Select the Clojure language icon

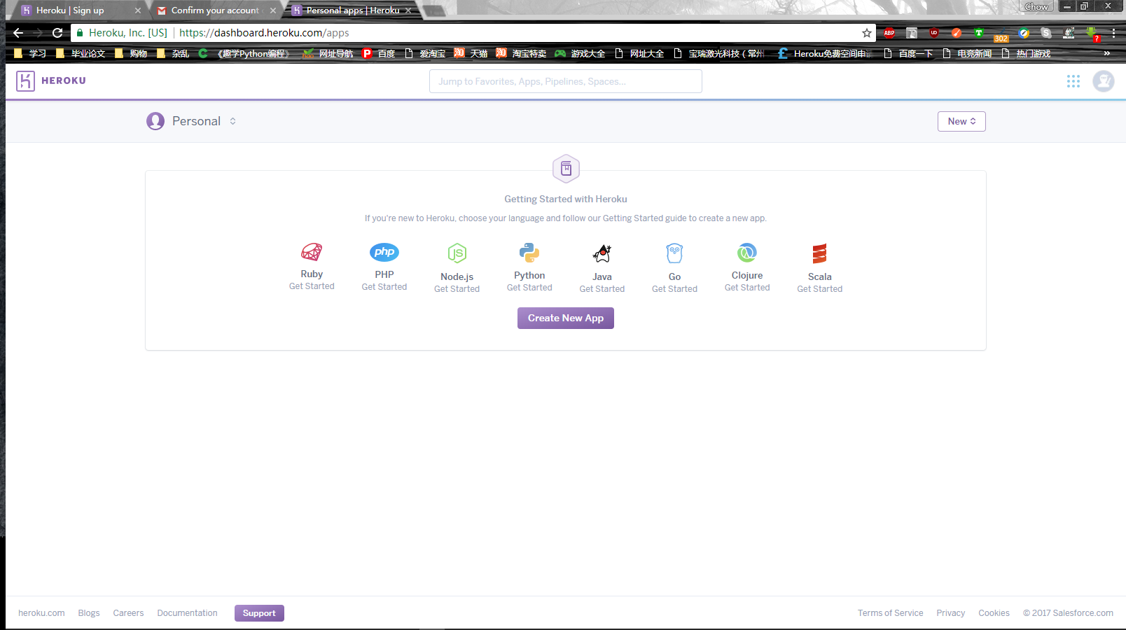coord(746,253)
